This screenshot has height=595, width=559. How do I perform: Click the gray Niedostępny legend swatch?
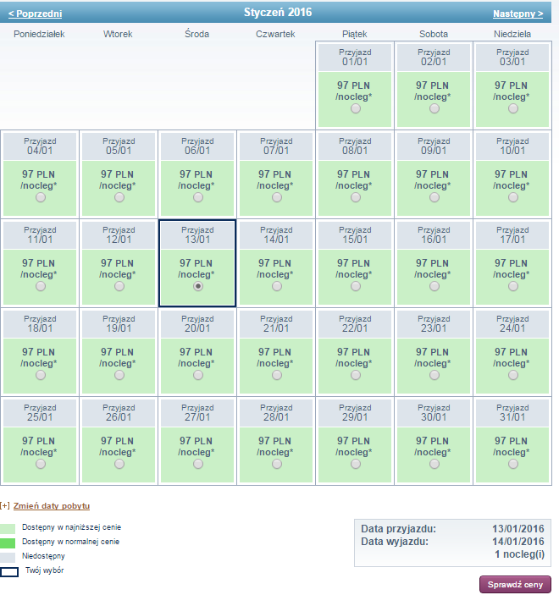(x=8, y=558)
